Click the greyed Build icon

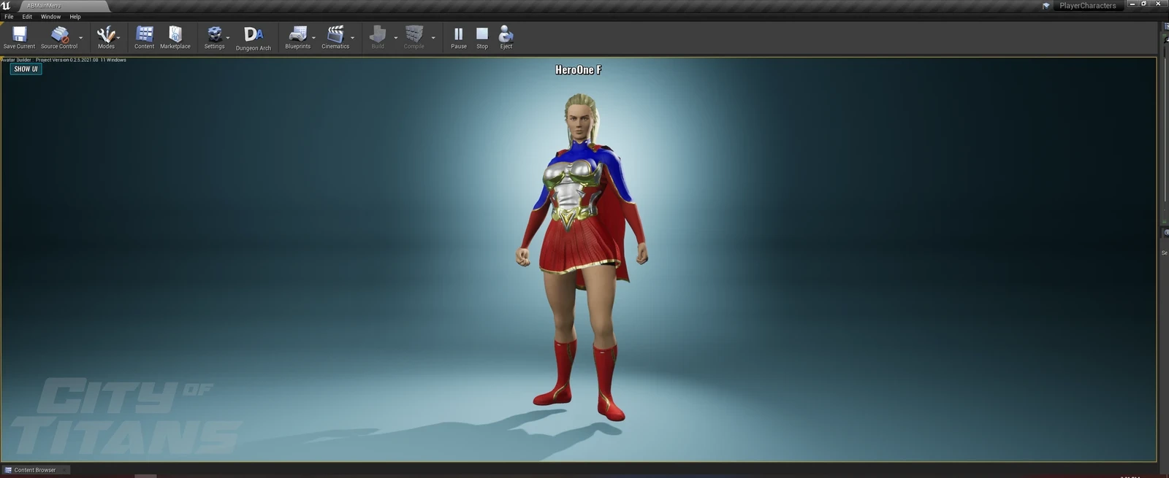pos(378,37)
